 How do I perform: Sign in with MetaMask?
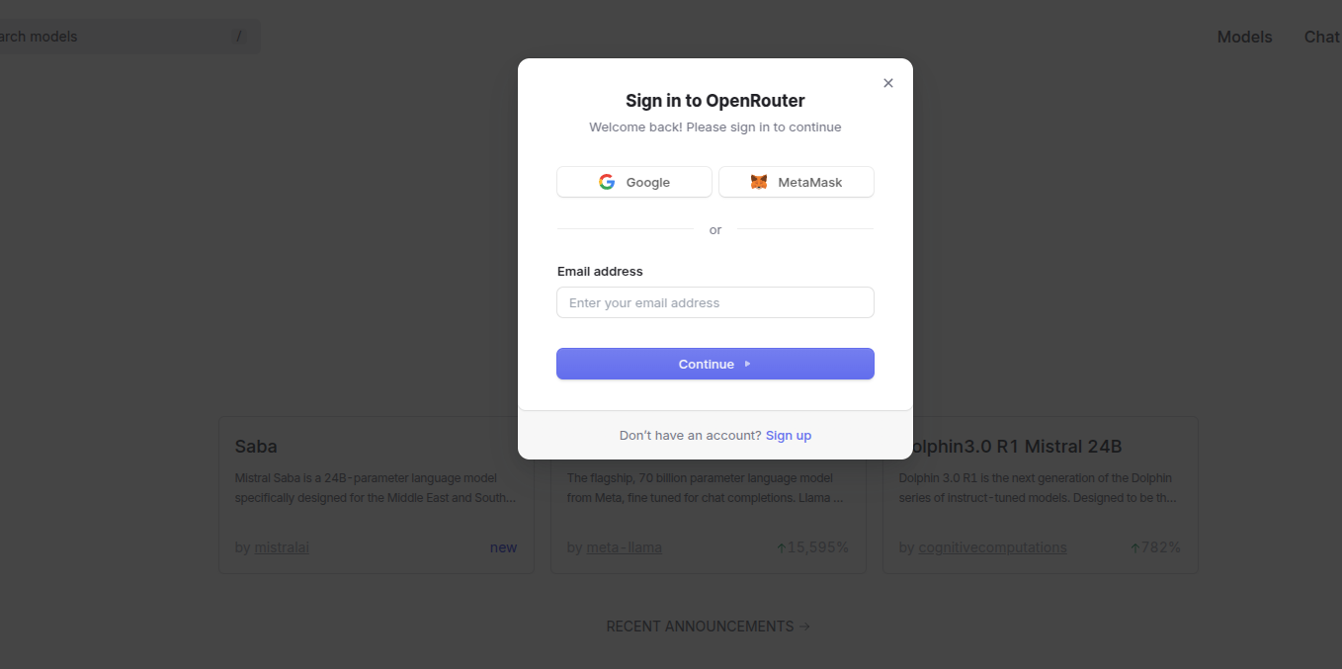point(796,182)
